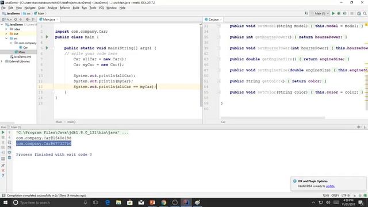Open Run panel help question mark
Viewport: 368px width, 207px height.
tap(3, 175)
